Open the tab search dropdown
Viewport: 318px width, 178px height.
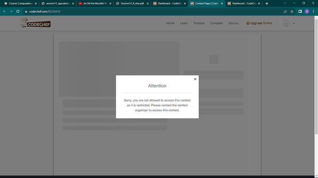(285, 3)
